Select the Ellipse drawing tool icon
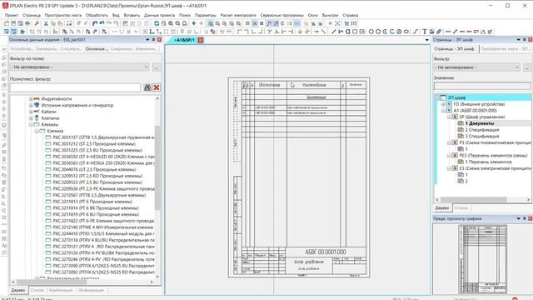This screenshot has height=300, width=533. pos(406,32)
